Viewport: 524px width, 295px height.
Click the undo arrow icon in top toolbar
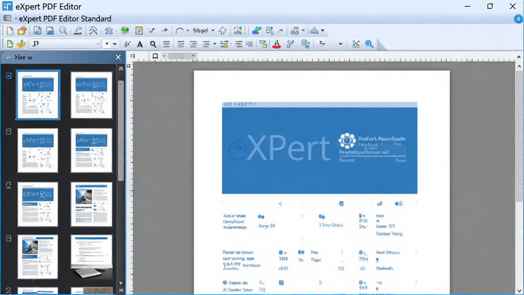click(x=151, y=31)
